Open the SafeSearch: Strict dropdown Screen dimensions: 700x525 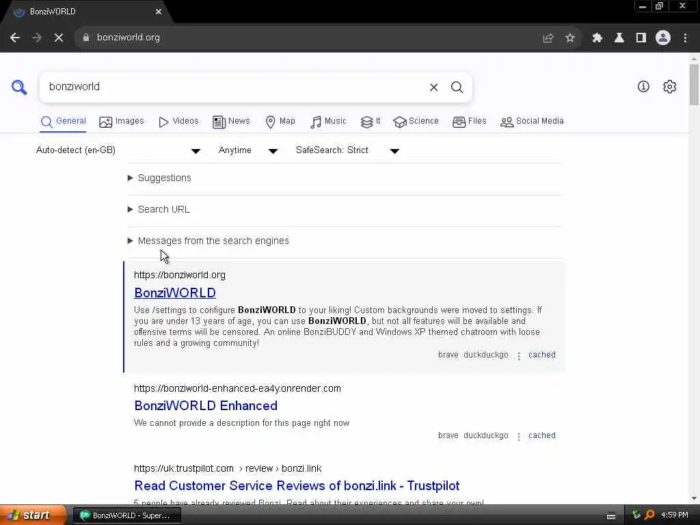click(347, 150)
